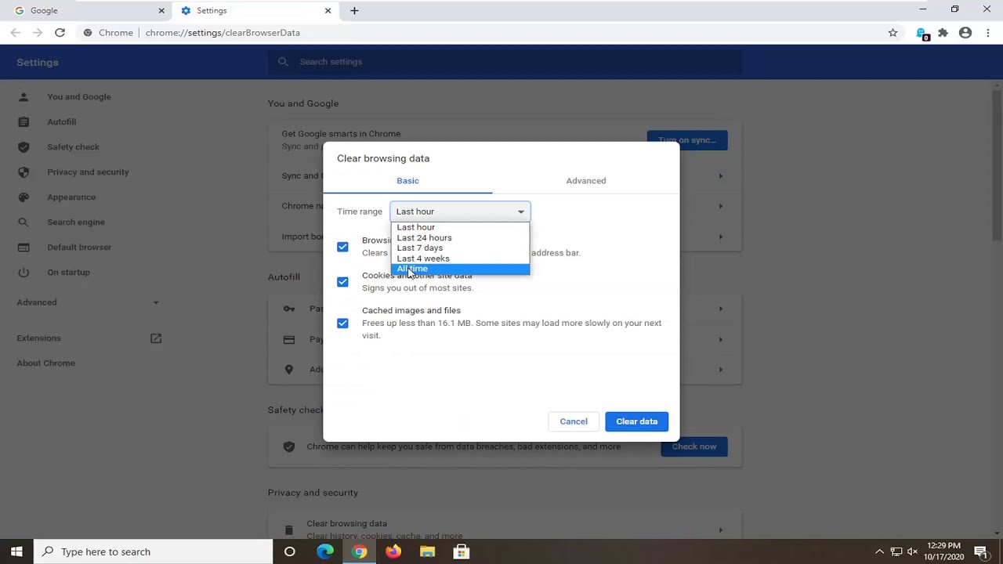This screenshot has width=1003, height=564.
Task: Click the bookmark star in the address bar
Action: click(893, 33)
